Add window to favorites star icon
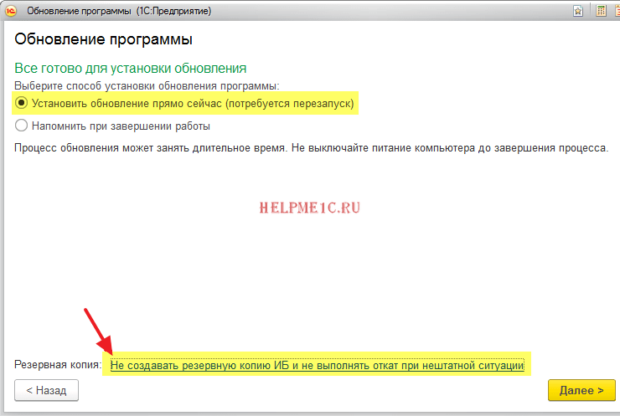 (578, 11)
